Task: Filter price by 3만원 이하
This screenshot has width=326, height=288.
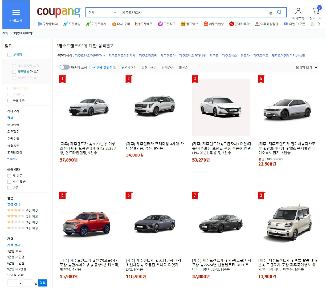Action: 14,251
